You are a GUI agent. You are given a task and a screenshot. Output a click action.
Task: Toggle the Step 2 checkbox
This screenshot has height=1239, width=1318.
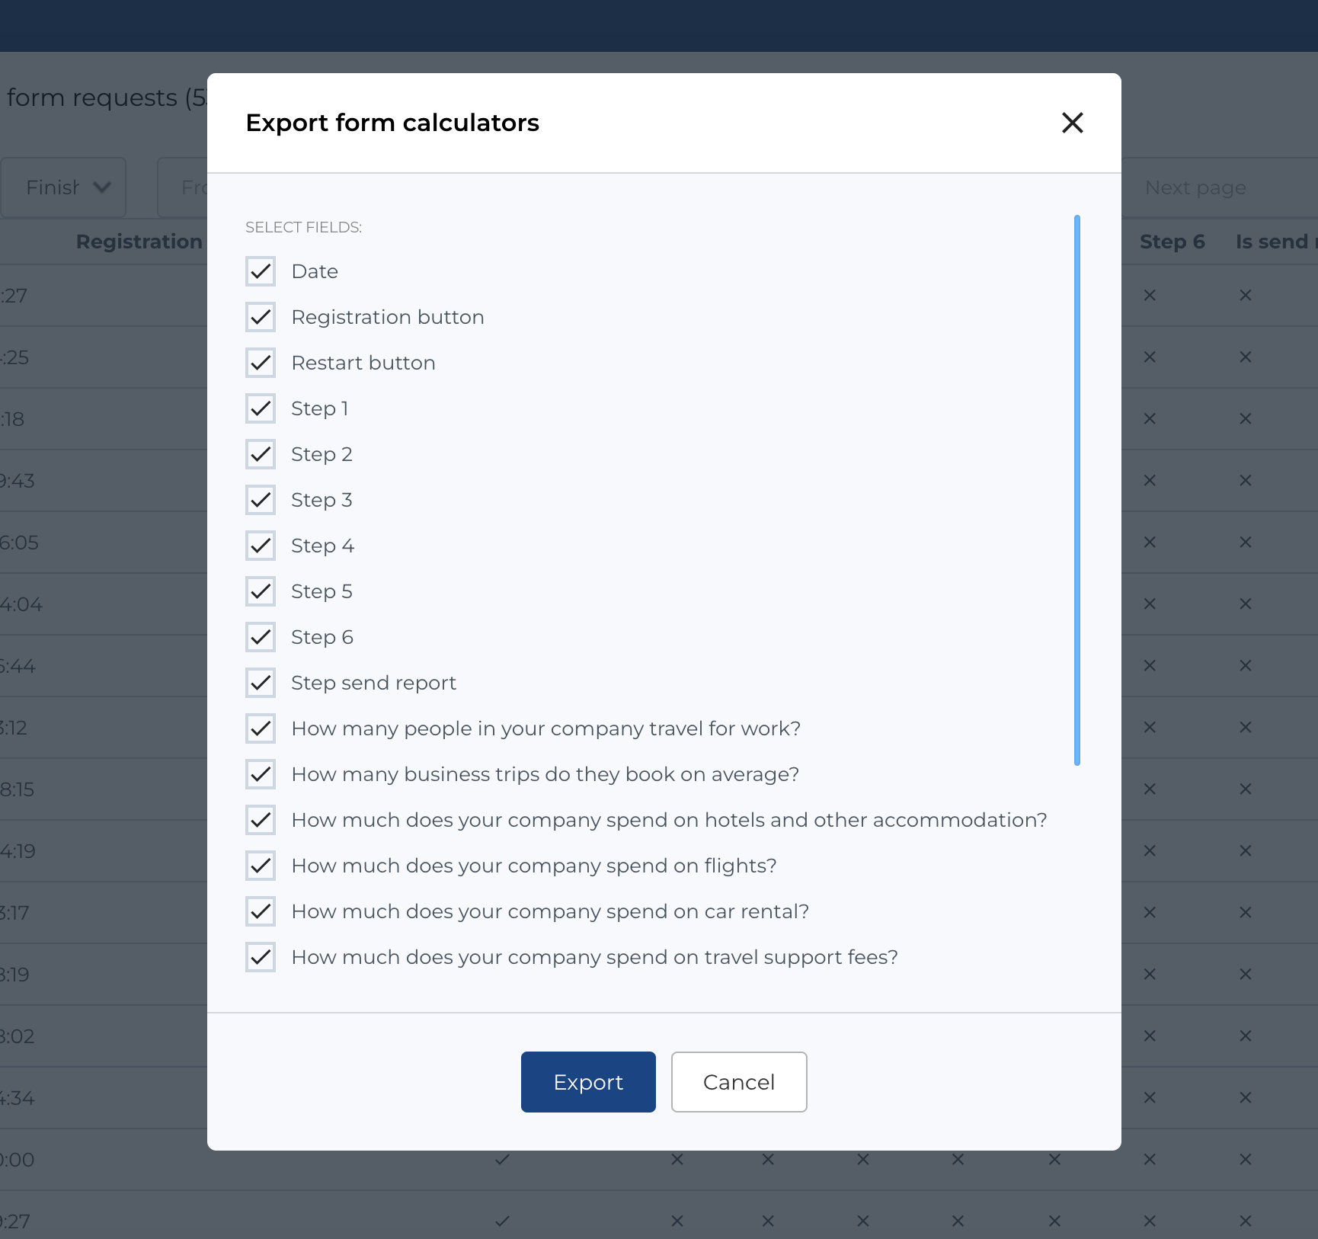(x=260, y=454)
